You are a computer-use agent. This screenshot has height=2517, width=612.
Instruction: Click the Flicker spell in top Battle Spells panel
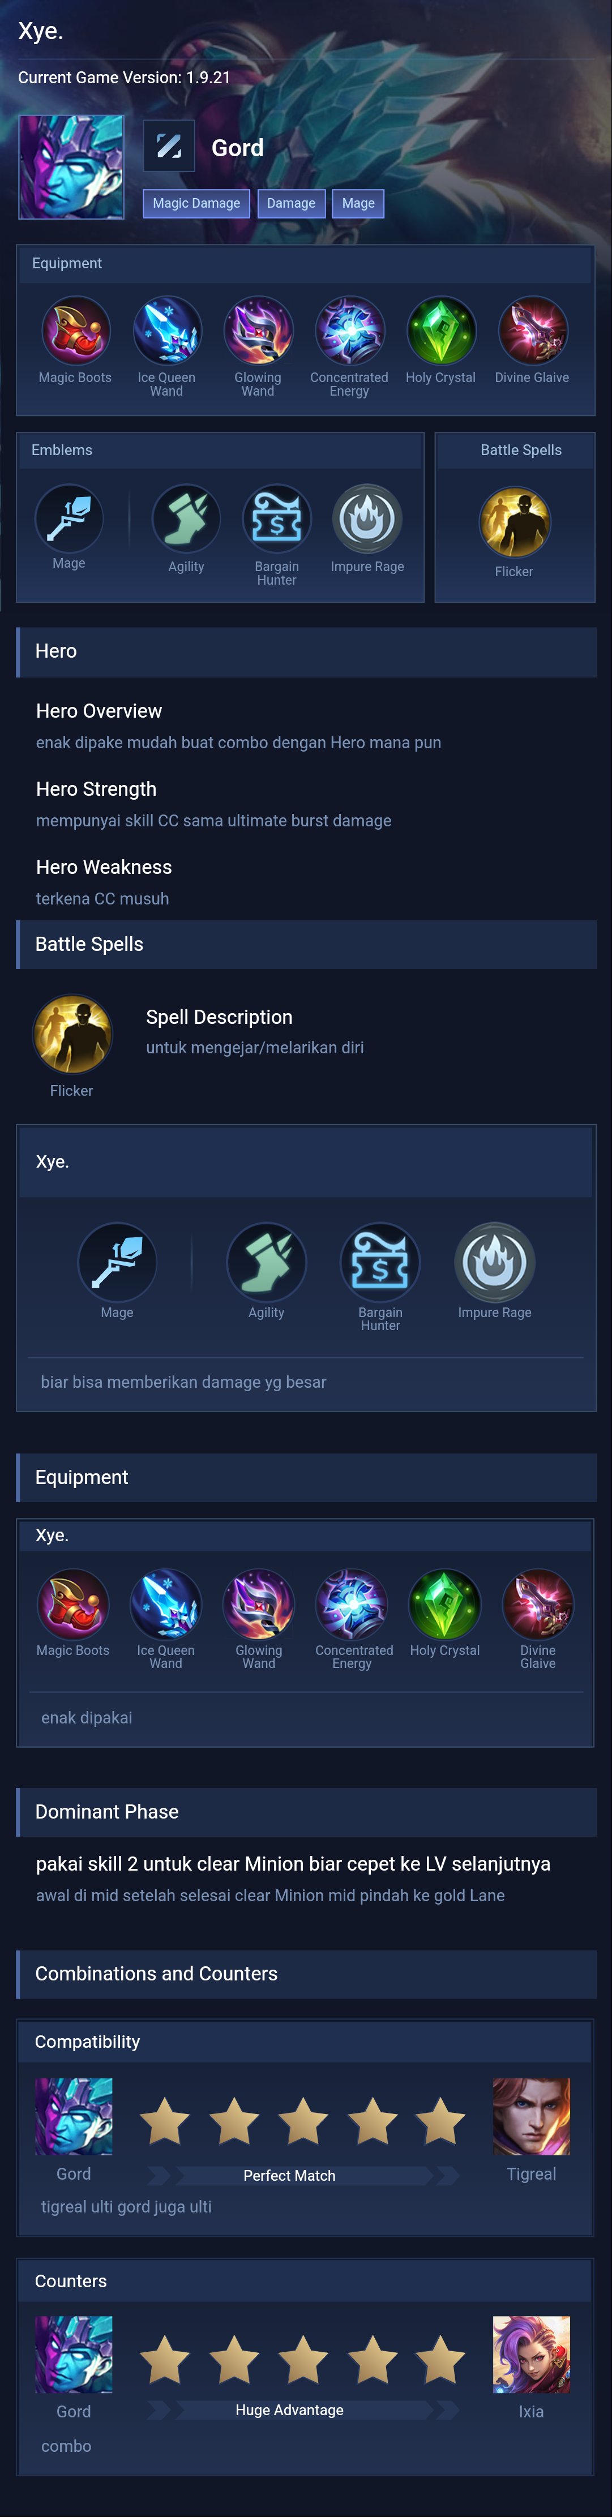pos(514,522)
